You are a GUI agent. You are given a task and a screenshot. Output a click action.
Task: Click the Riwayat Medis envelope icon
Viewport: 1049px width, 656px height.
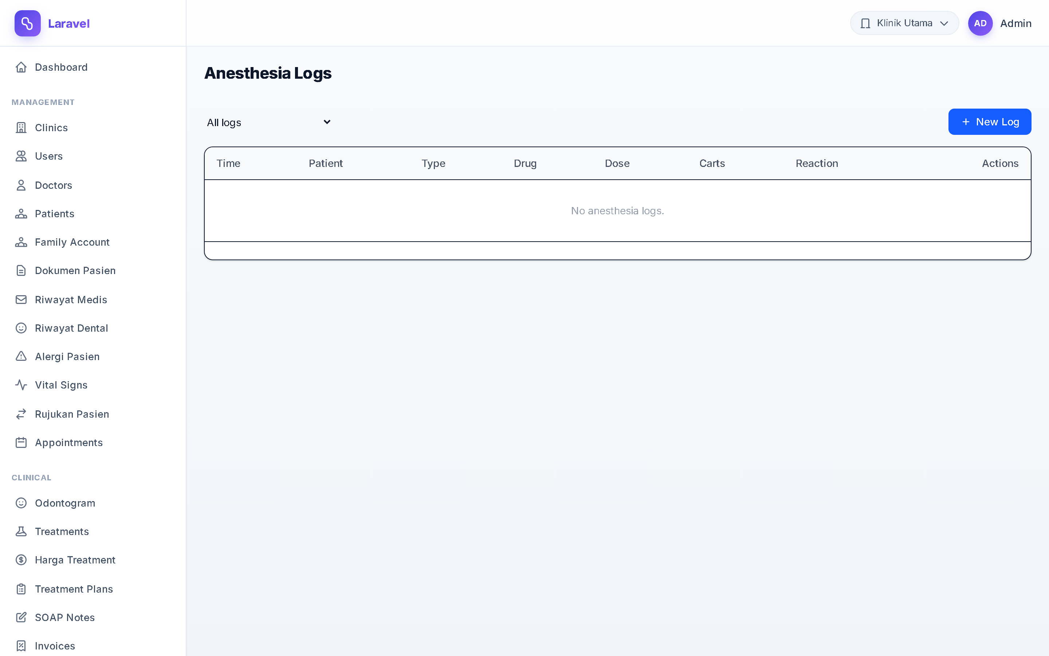point(21,300)
